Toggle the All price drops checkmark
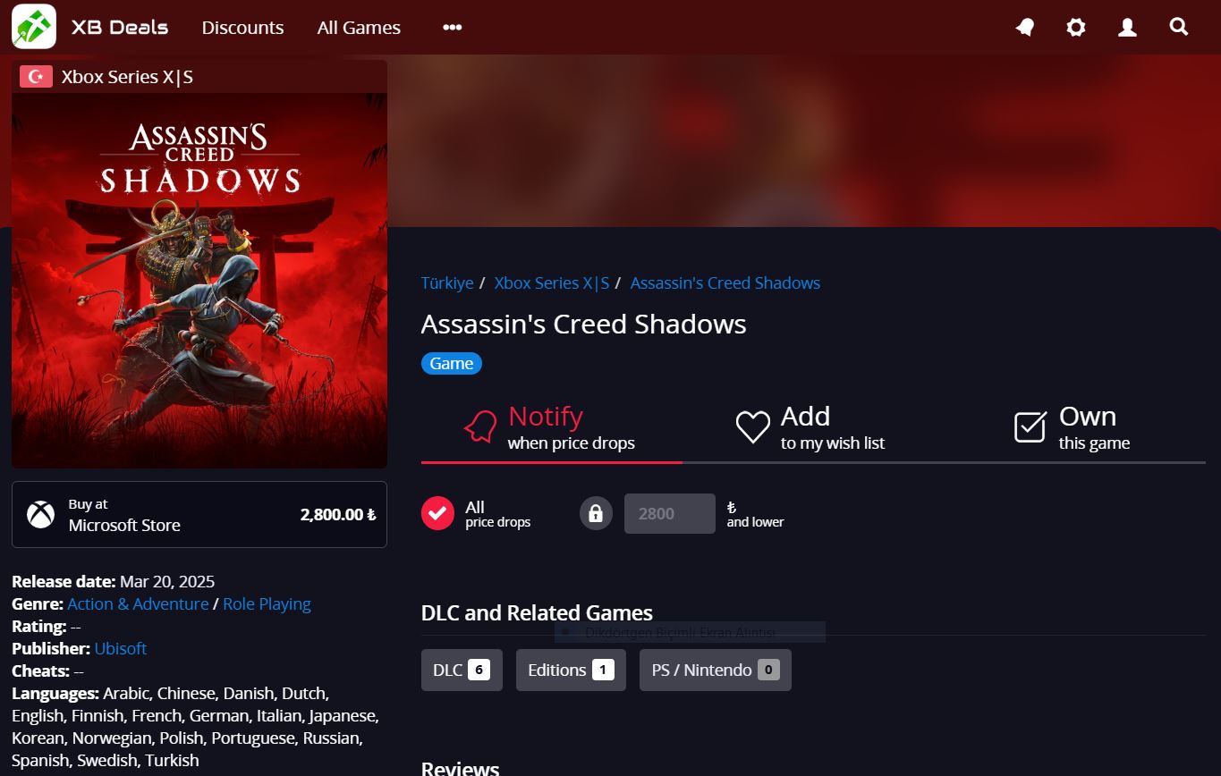Screen dimensions: 1221x776 (438, 513)
